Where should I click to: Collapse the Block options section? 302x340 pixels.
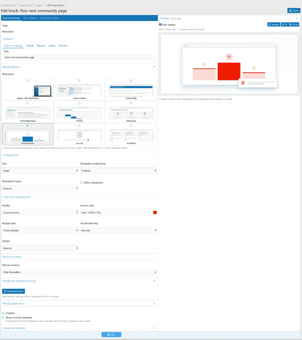pyautogui.click(x=154, y=67)
